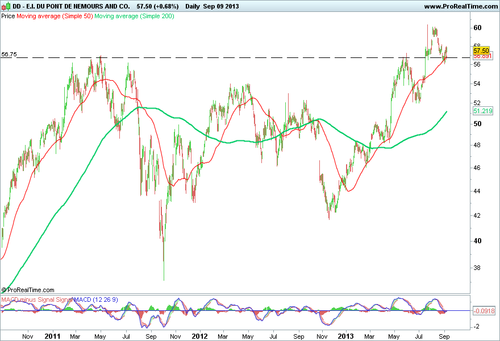
Task: Click the -2 label on the MACD axis
Action: coord(476,326)
